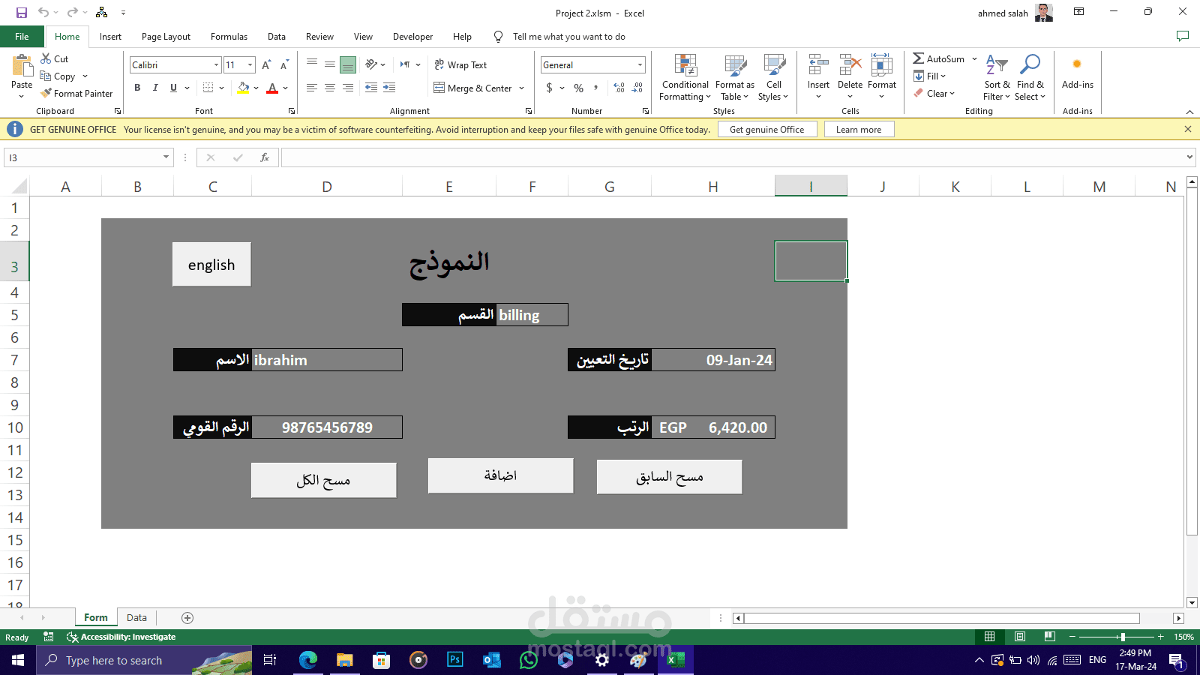Viewport: 1200px width, 675px height.
Task: Apply accounting dollar number format
Action: [x=550, y=88]
